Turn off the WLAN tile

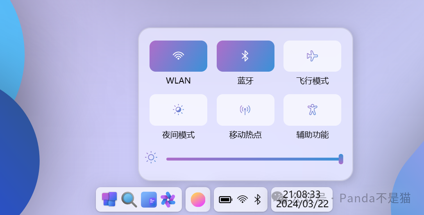click(178, 56)
